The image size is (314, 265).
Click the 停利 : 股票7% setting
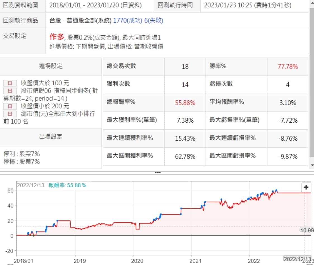click(x=22, y=154)
